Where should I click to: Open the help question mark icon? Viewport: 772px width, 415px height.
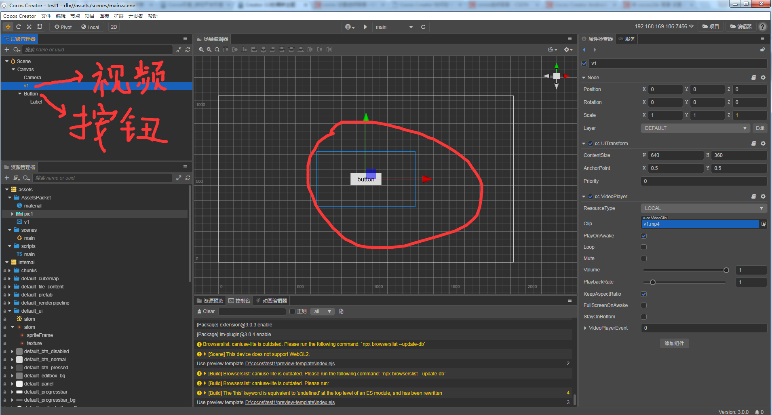point(763,27)
